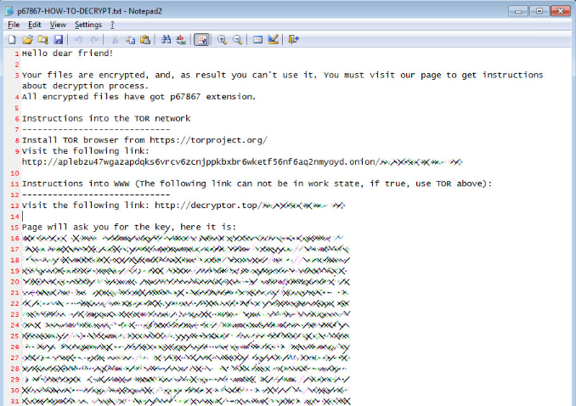Click the Replace text icon
The image size is (576, 406).
pos(182,39)
